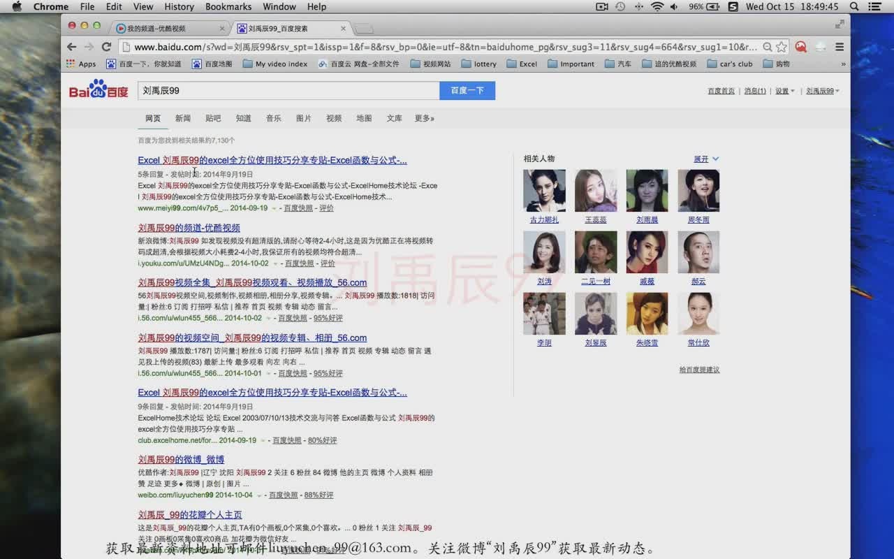Open 刘禹辰99视频全集 56.com result

[x=252, y=282]
